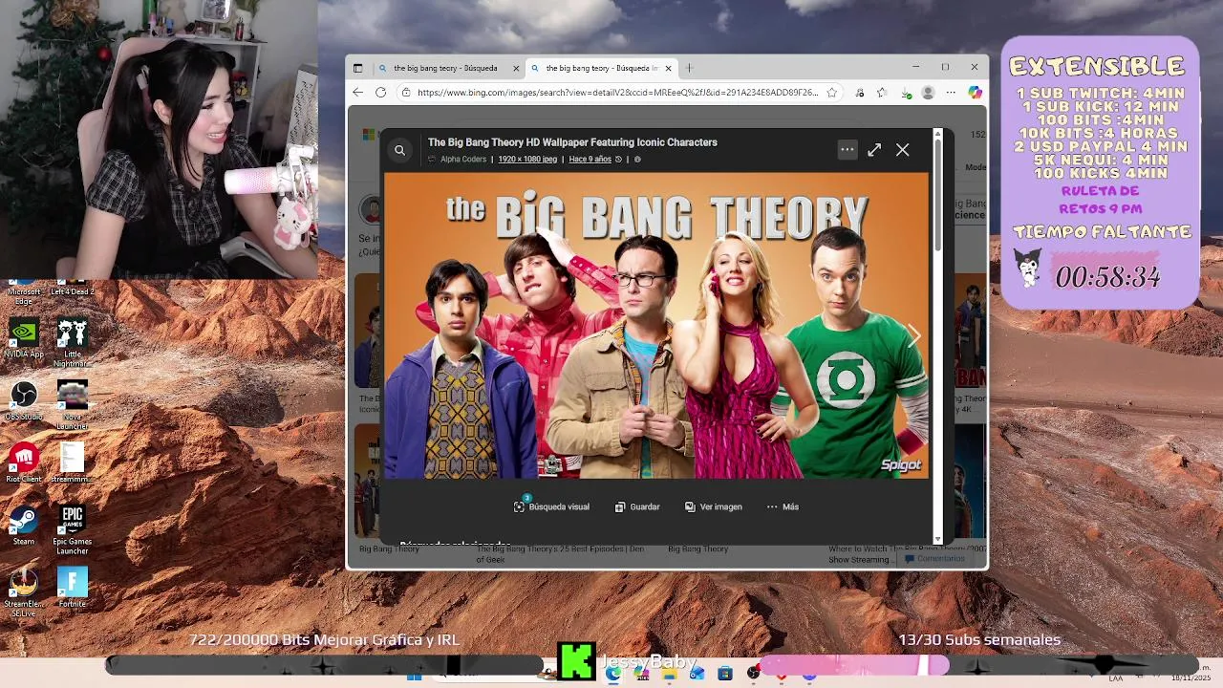
Task: Select the second Bing images search tab
Action: point(602,69)
